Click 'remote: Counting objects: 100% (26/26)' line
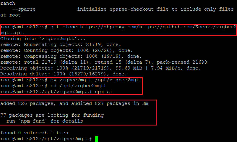 (66, 50)
